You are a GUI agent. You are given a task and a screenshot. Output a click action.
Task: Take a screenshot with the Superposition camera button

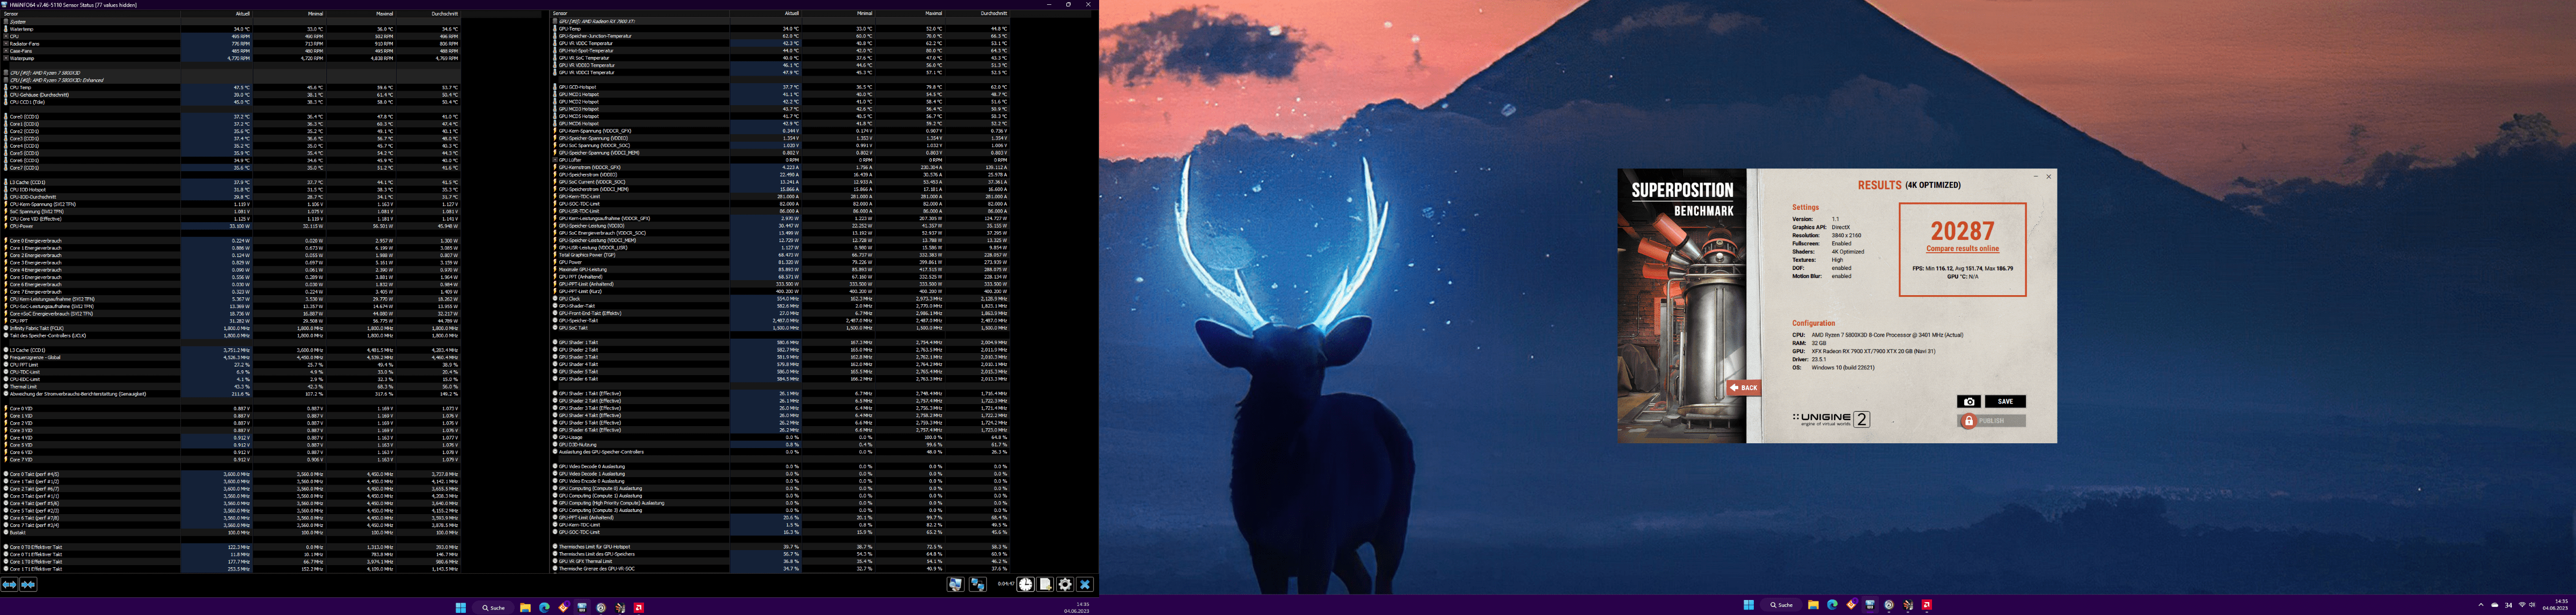coord(1968,401)
